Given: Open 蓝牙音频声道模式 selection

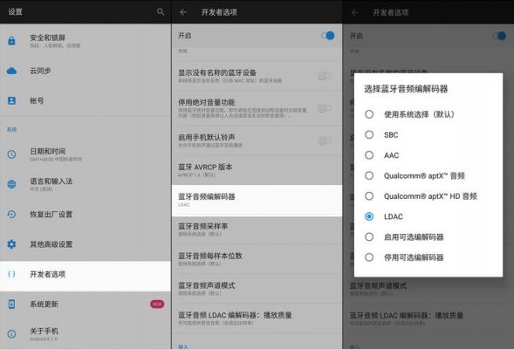Looking at the screenshot, I should [x=257, y=289].
